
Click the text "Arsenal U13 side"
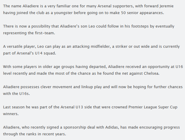70,107
